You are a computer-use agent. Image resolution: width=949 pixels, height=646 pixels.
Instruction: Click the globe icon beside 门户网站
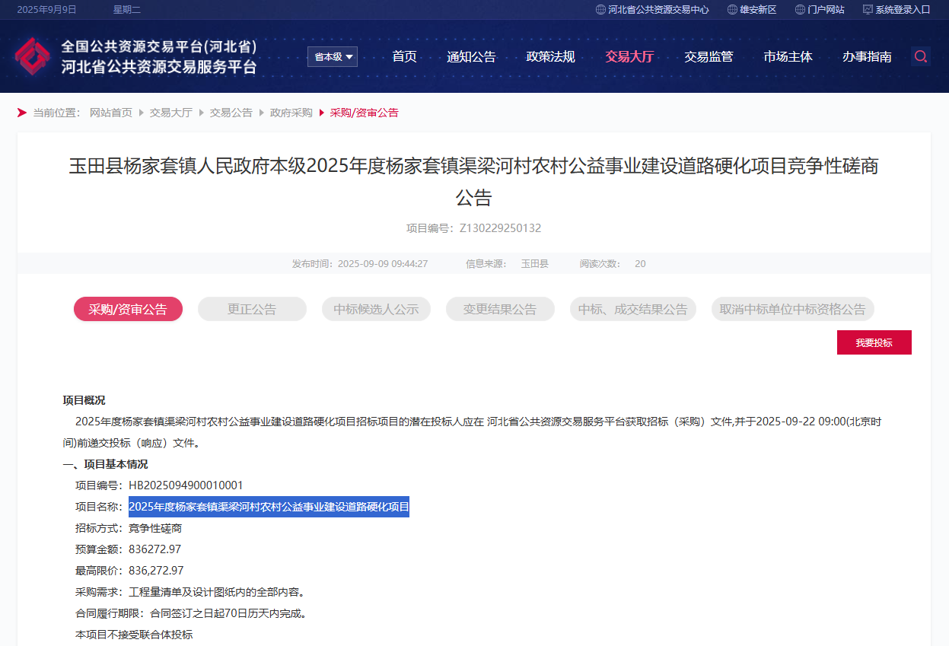click(x=800, y=10)
